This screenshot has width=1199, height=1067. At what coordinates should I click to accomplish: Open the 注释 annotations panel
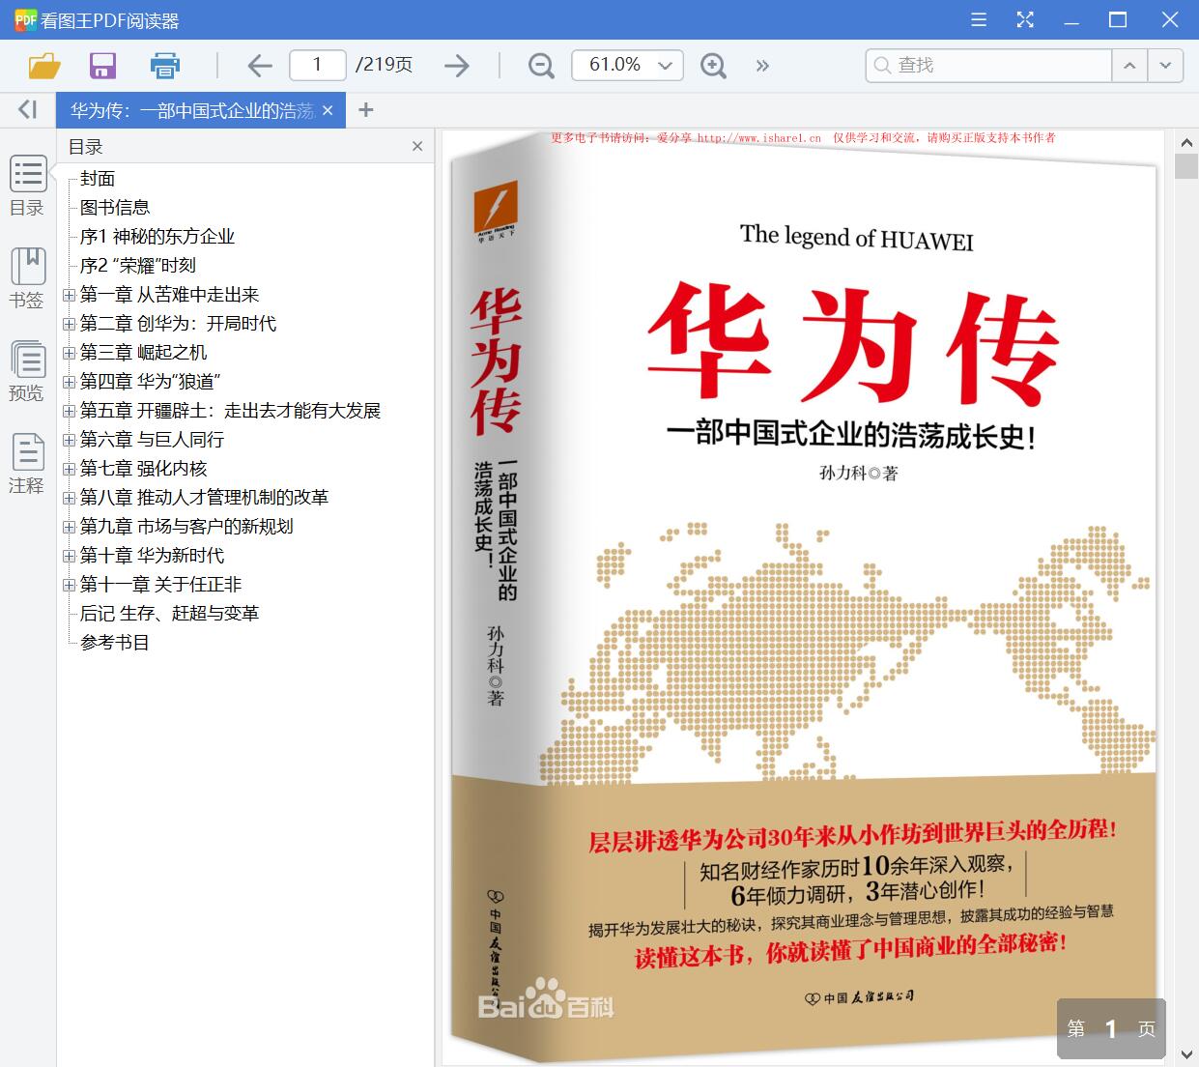[x=27, y=464]
